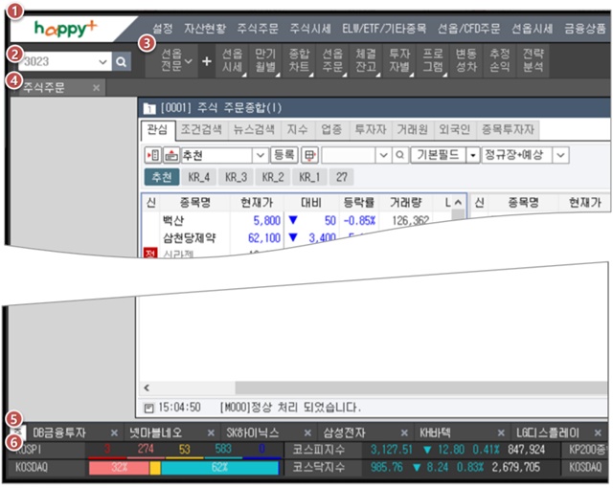Open the 주식주문 top menu
This screenshot has height=488, width=613.
[258, 28]
